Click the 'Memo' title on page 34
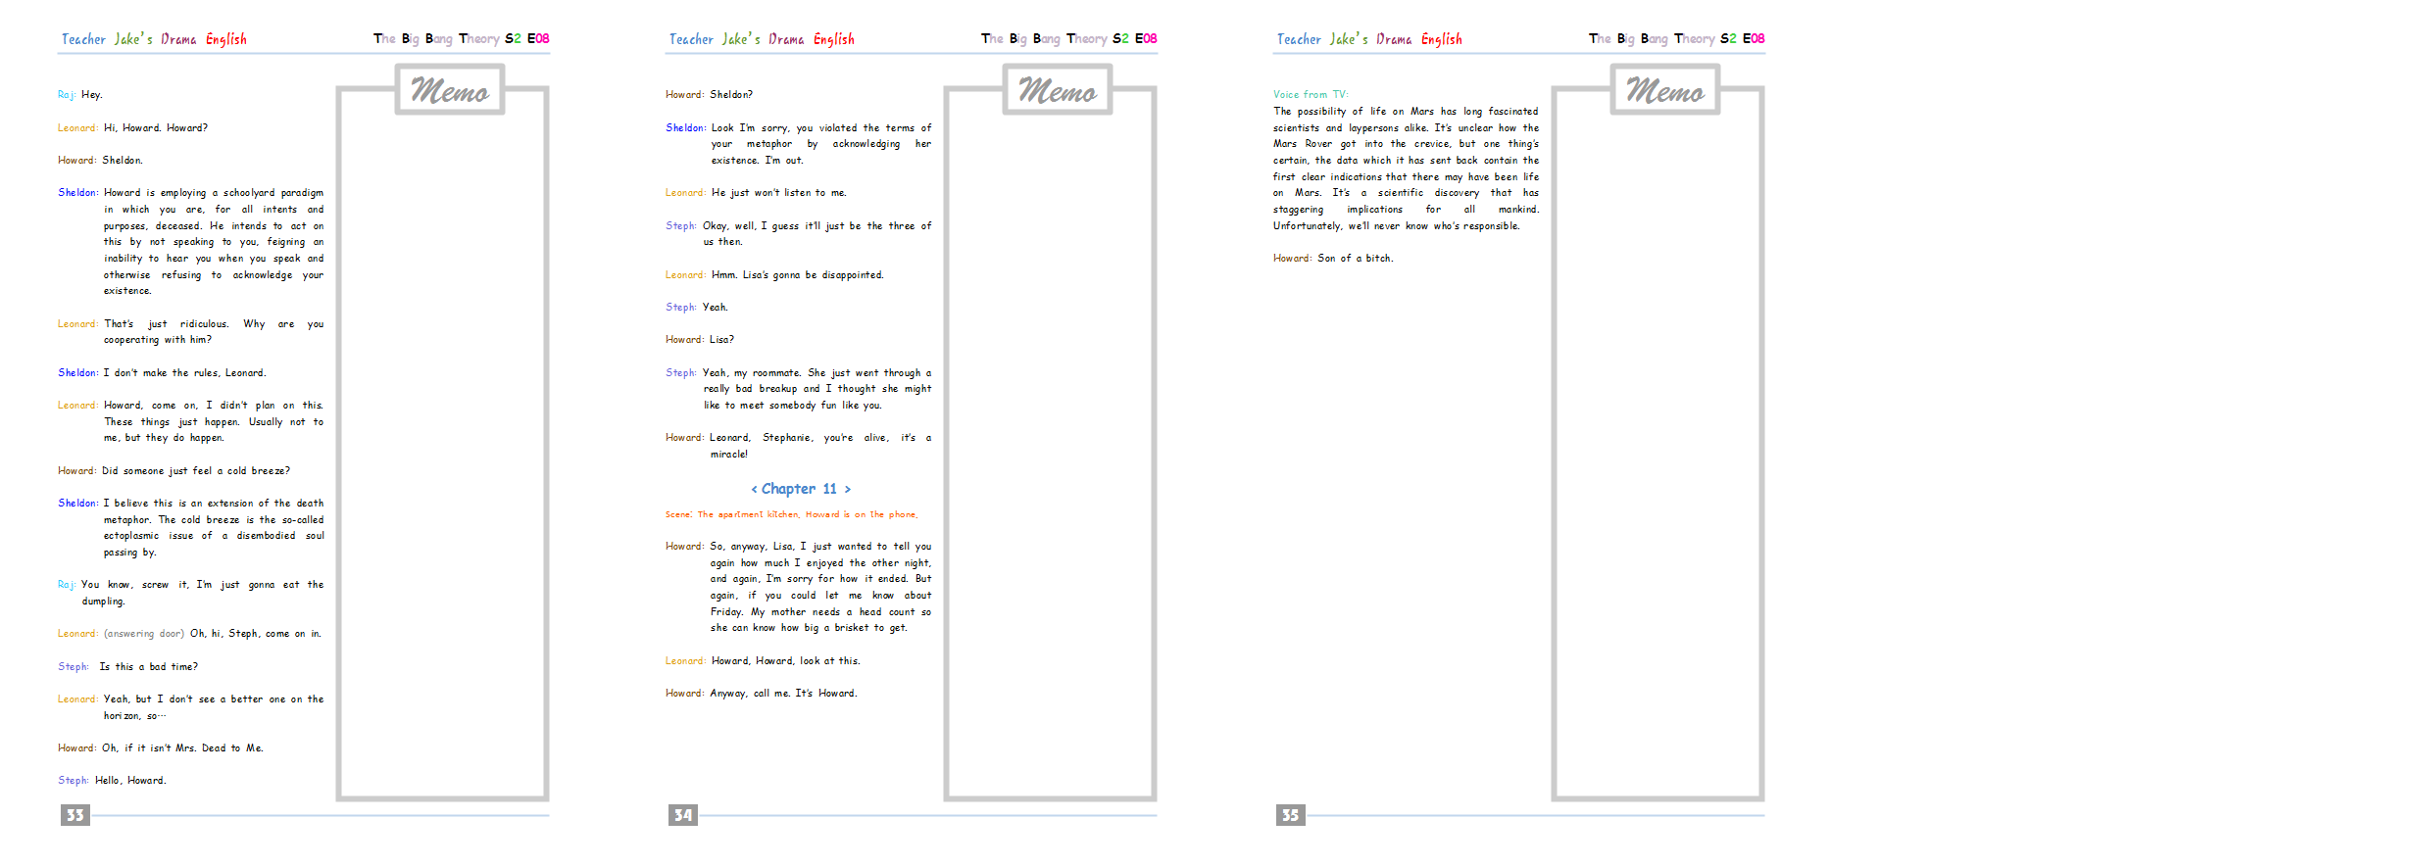 pos(1058,90)
